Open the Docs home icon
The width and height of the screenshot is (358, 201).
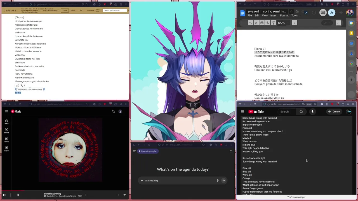(x=242, y=13)
